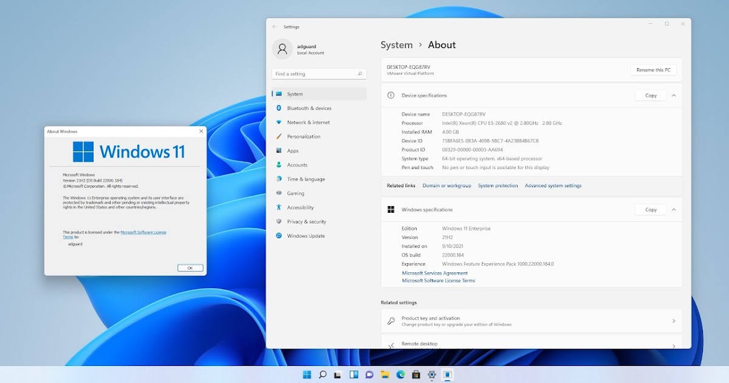Collapse the Device specifications section

click(x=674, y=95)
